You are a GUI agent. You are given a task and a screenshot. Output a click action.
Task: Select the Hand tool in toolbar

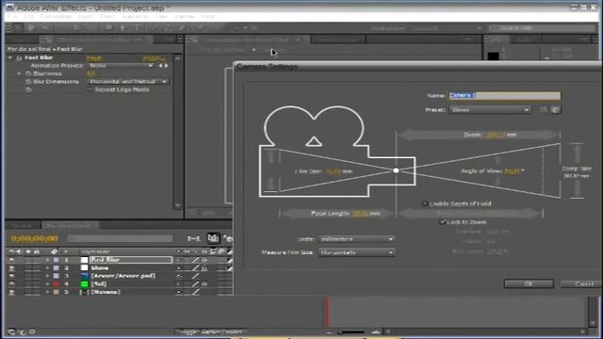(31, 27)
